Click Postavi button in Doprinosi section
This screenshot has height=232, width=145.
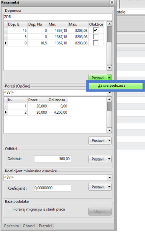click(x=98, y=78)
